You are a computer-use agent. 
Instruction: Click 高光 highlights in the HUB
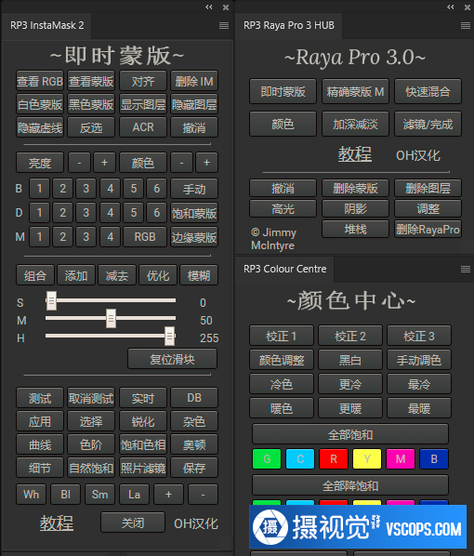coord(283,209)
